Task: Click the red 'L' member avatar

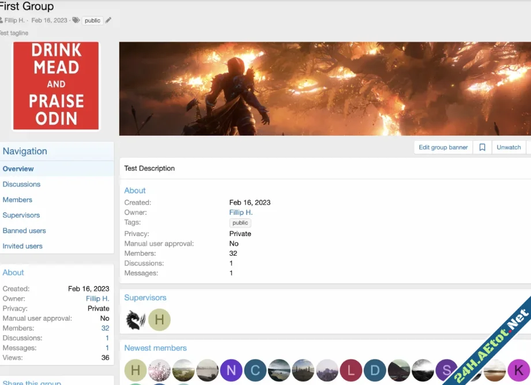Action: tap(351, 370)
